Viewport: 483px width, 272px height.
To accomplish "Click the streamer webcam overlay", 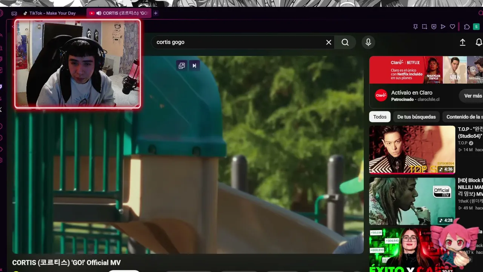I will [77, 64].
